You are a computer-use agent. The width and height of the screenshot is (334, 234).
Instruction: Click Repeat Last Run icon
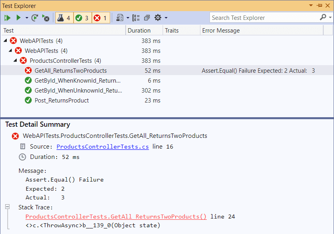pyautogui.click(x=35, y=18)
